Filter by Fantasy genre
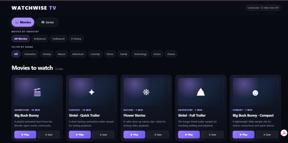 (x=47, y=54)
